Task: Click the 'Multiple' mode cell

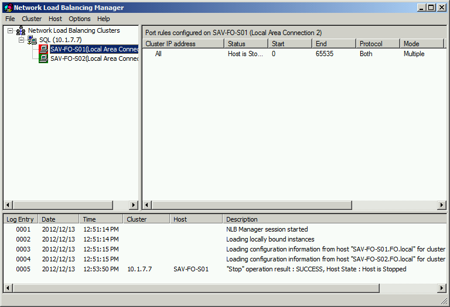Action: click(414, 54)
